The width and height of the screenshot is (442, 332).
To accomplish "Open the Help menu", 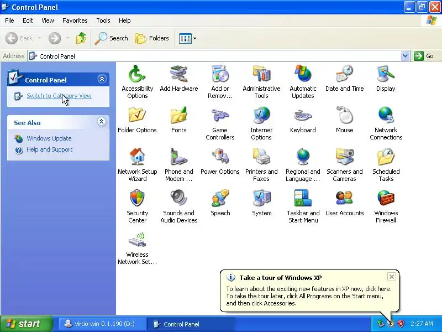I will click(125, 20).
